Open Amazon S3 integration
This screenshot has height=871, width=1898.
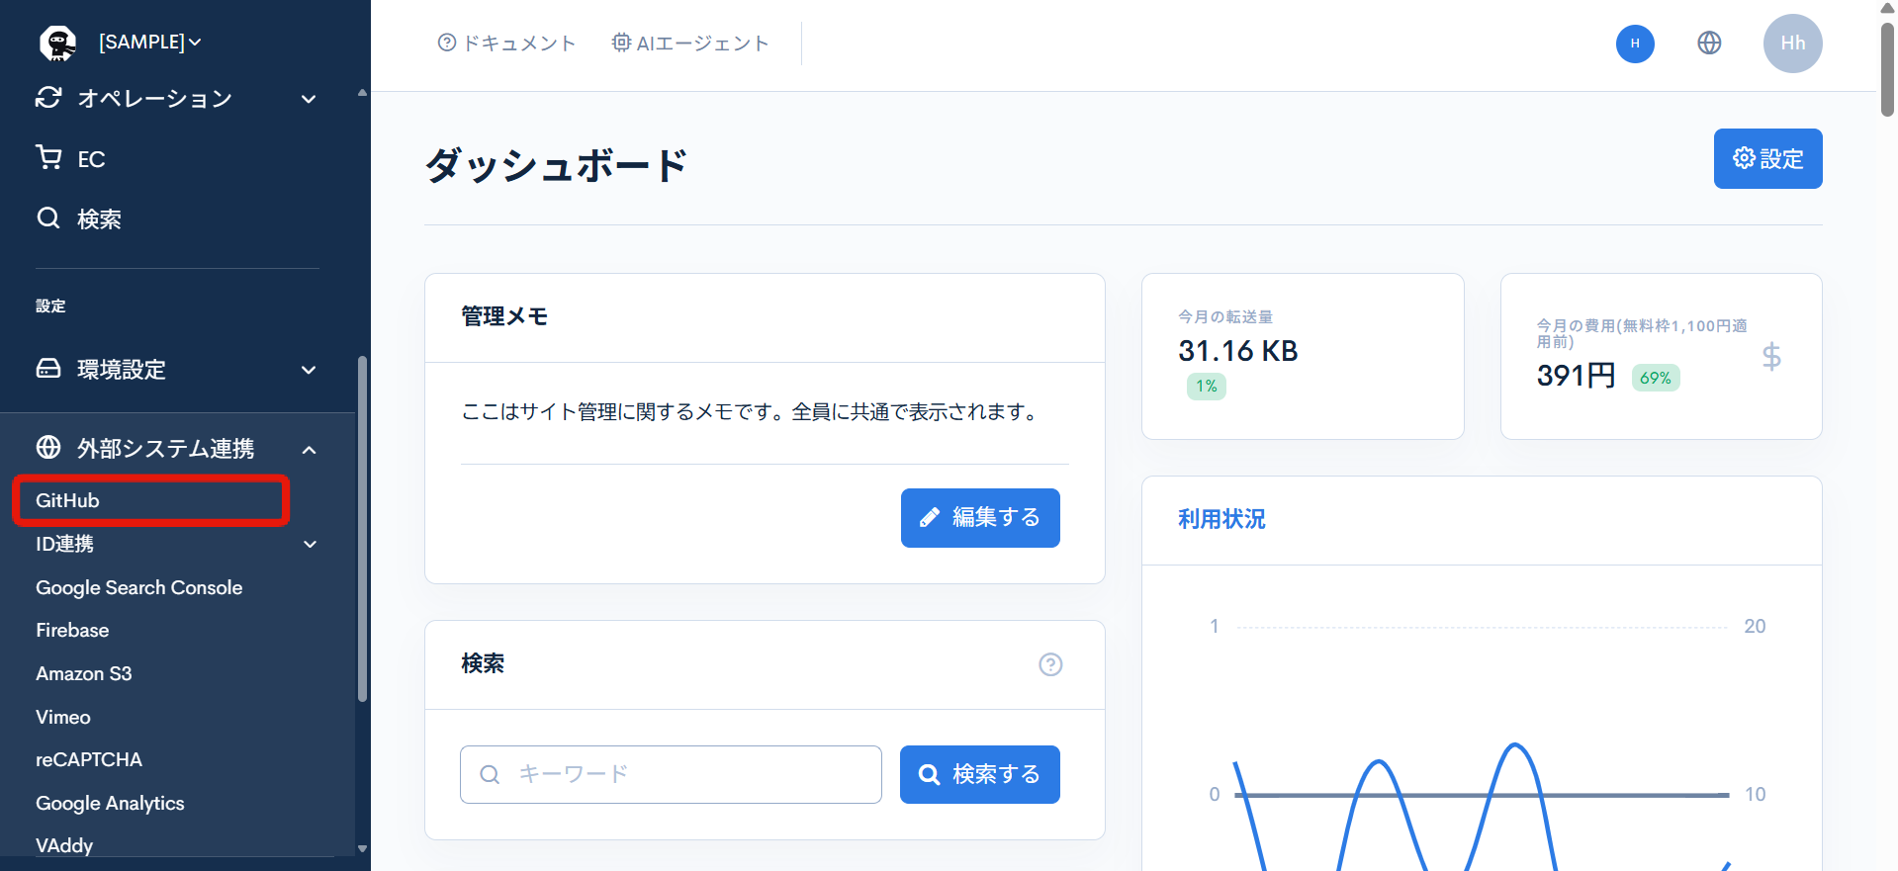(84, 673)
